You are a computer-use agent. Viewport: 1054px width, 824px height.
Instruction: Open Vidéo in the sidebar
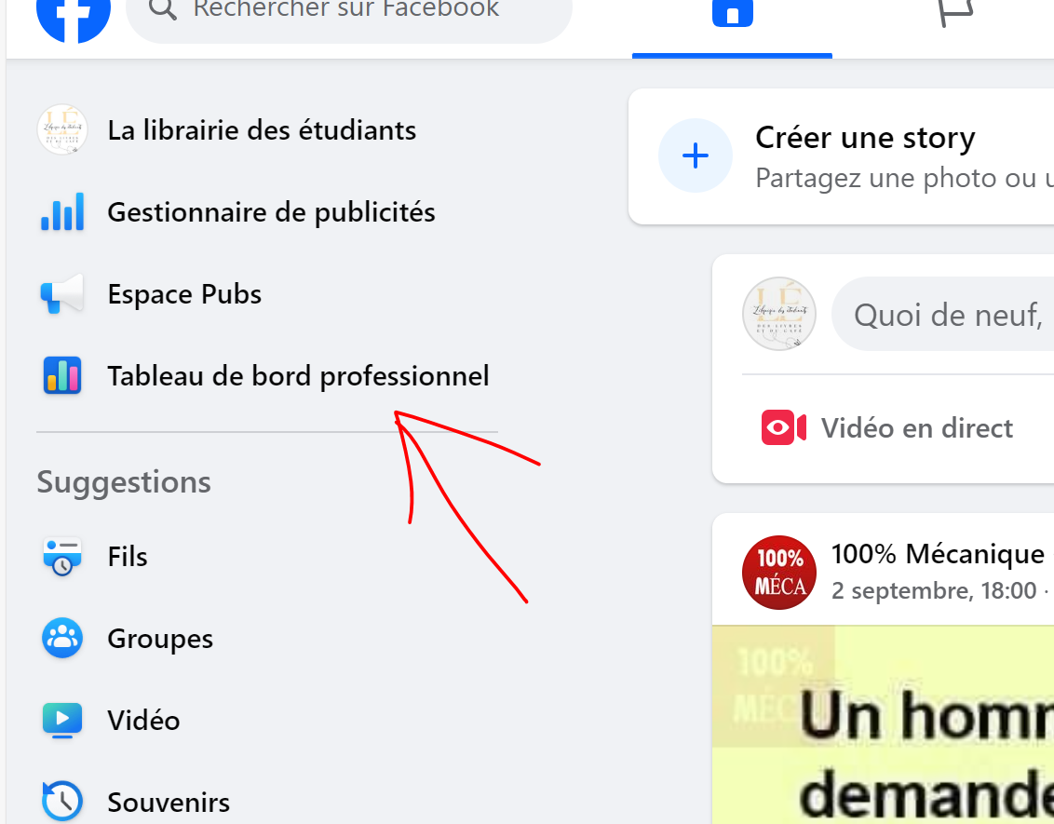(143, 721)
